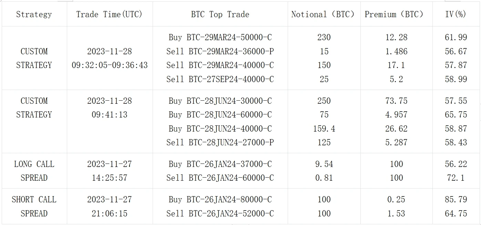The width and height of the screenshot is (481, 225).
Task: Select the 85.79 IV value
Action: (456, 199)
